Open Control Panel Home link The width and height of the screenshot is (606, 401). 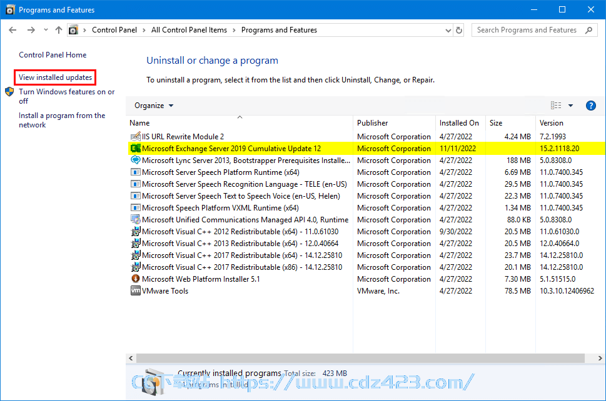[x=53, y=55]
